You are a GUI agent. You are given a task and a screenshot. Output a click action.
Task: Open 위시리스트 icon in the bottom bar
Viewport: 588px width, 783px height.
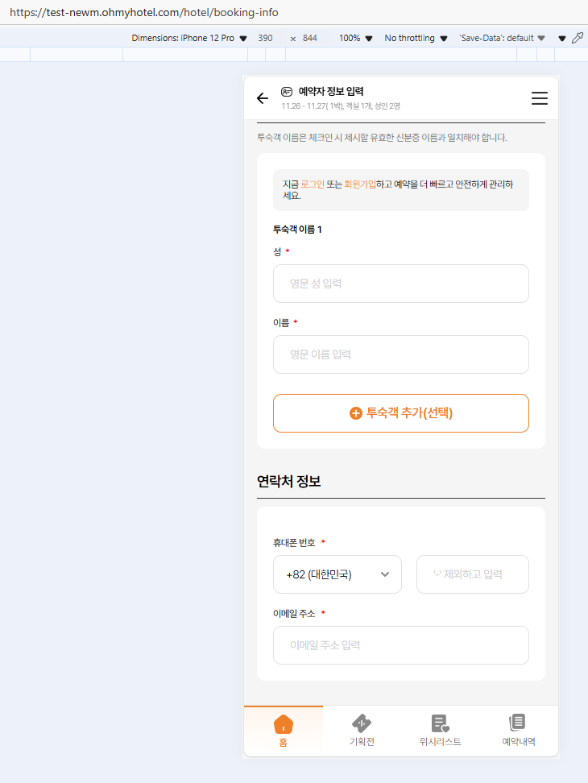440,723
